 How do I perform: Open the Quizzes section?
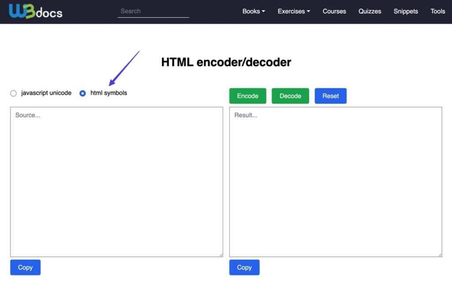pyautogui.click(x=370, y=11)
